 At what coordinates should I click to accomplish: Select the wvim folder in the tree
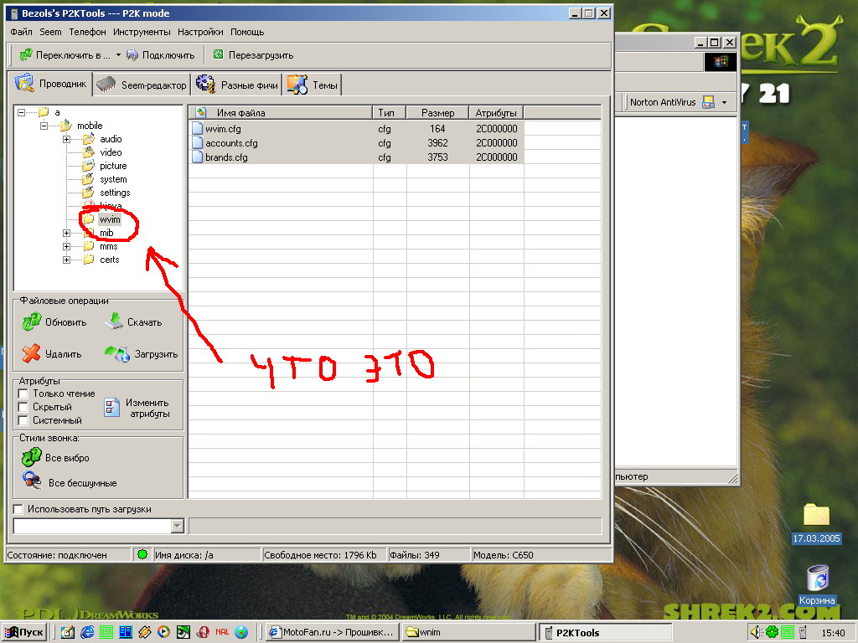(110, 219)
